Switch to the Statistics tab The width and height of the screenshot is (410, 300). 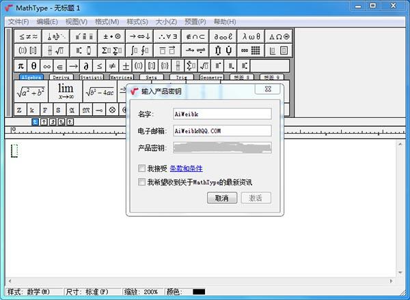92,77
